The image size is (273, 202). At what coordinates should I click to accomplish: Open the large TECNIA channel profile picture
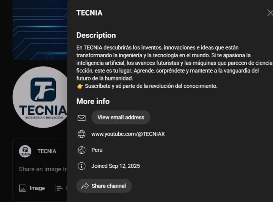click(40, 97)
